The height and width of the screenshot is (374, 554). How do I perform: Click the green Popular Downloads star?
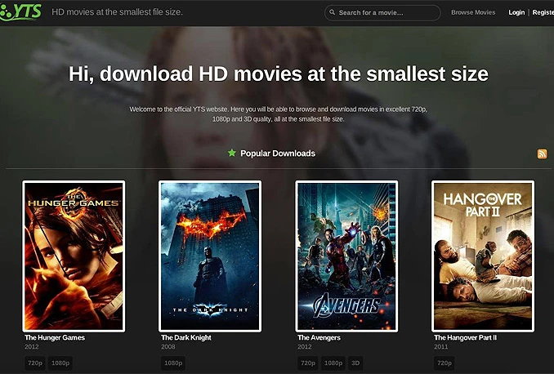coord(232,153)
